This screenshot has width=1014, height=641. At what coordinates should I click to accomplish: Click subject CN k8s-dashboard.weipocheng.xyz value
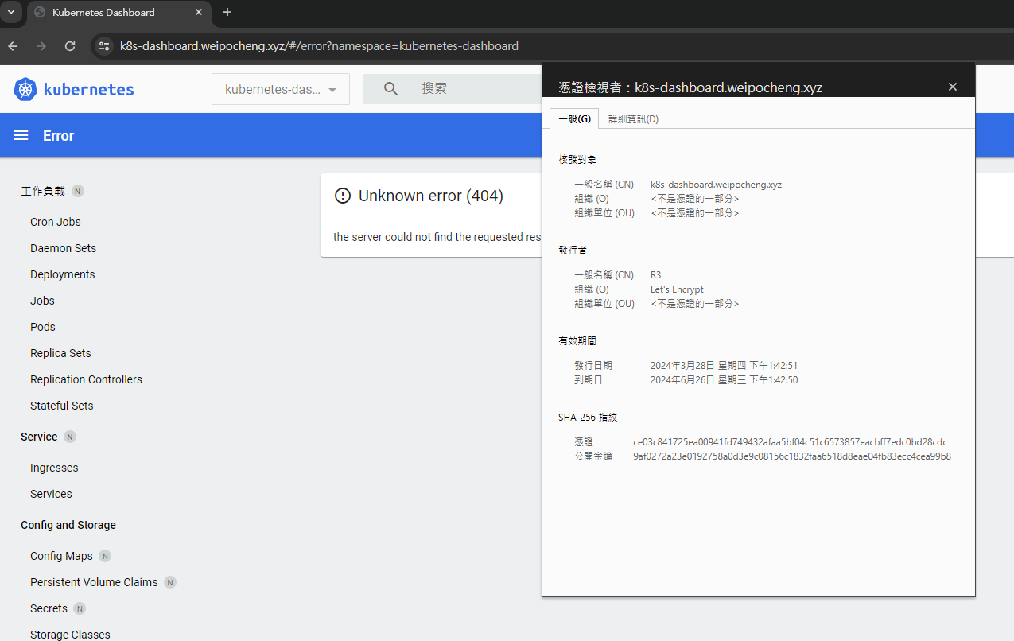[716, 185]
